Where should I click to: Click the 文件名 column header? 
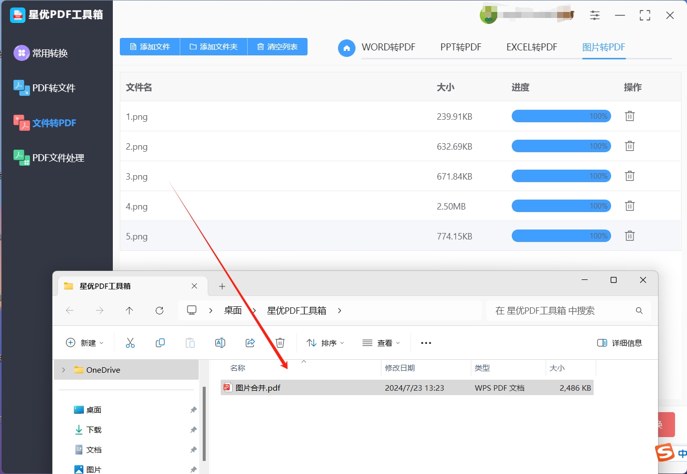[x=139, y=87]
